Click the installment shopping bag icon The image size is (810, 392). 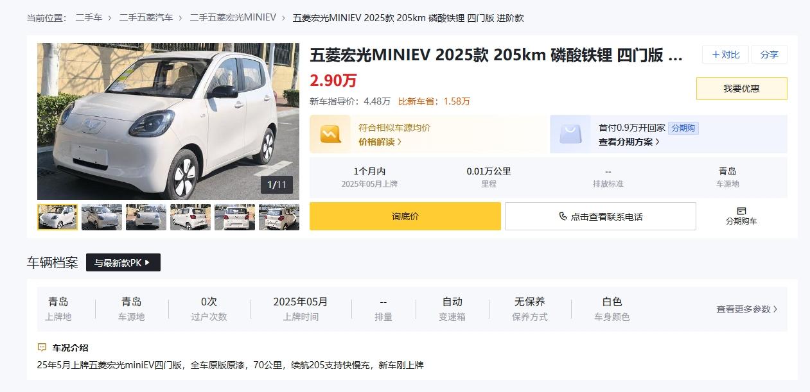[x=570, y=134]
